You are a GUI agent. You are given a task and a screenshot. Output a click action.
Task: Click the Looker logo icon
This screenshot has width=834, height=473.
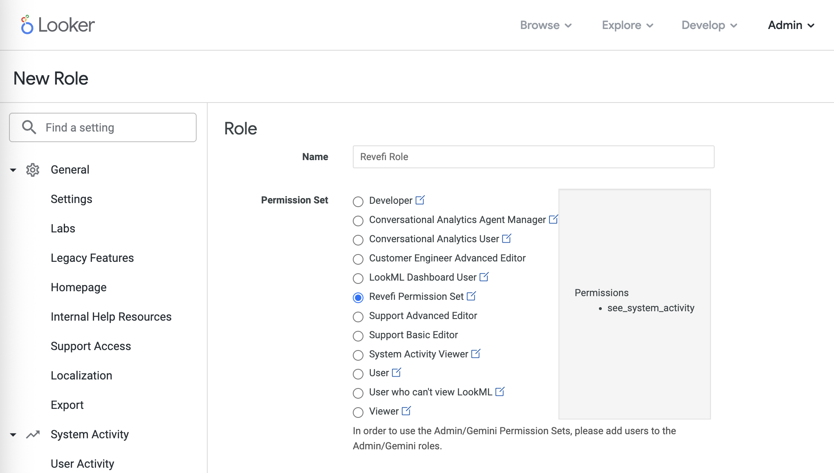point(27,25)
